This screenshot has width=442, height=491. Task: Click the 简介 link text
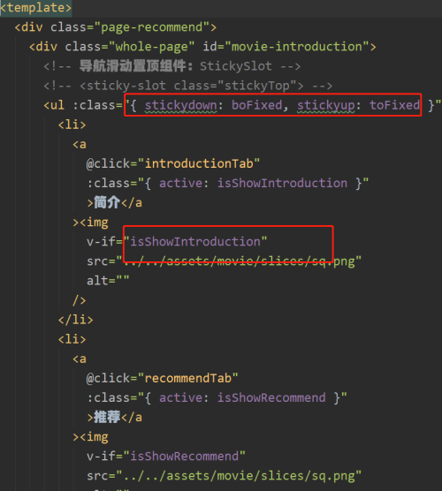coord(107,203)
